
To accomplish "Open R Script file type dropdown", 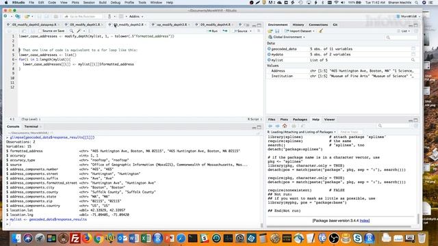I will coord(255,119).
